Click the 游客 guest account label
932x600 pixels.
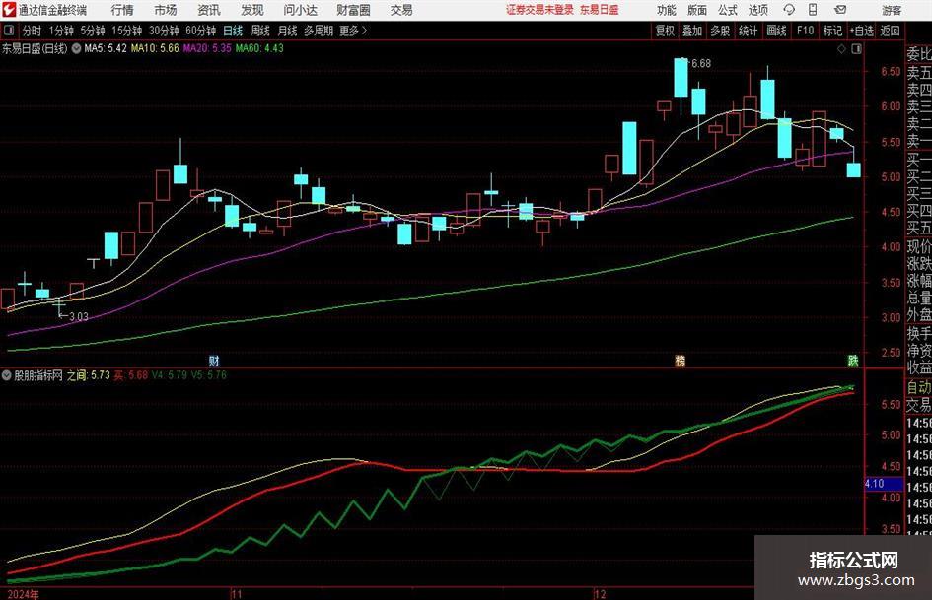click(x=892, y=10)
